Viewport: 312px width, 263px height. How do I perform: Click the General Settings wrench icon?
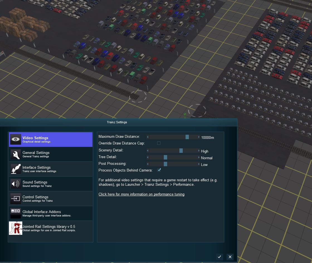(15, 154)
